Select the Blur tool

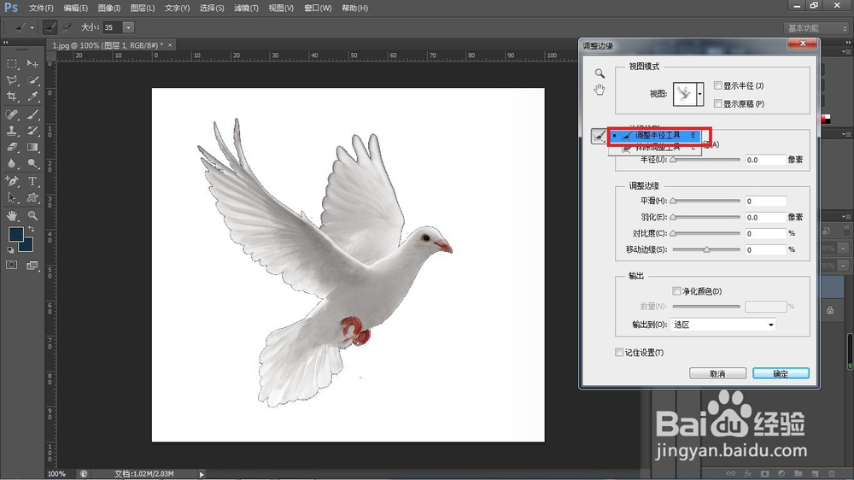point(12,163)
